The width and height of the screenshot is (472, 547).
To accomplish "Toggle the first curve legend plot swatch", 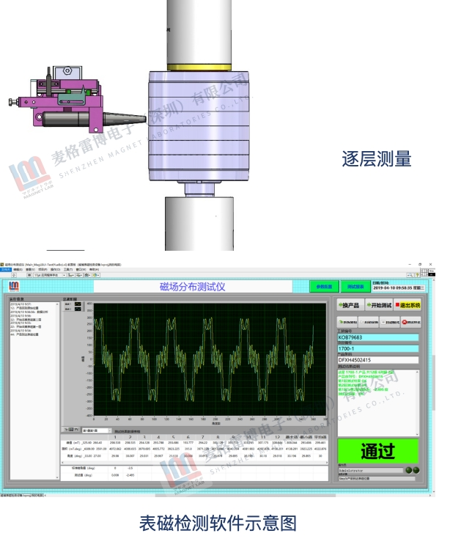I will coord(77,304).
